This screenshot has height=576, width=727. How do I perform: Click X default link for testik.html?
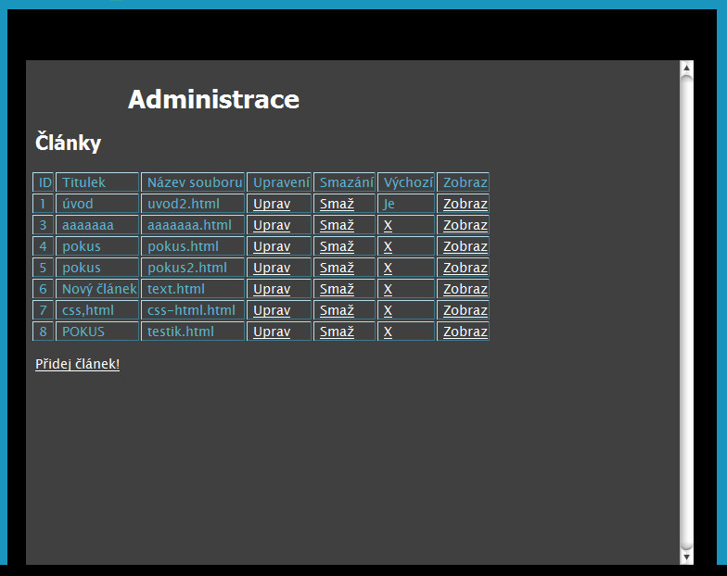tap(388, 332)
